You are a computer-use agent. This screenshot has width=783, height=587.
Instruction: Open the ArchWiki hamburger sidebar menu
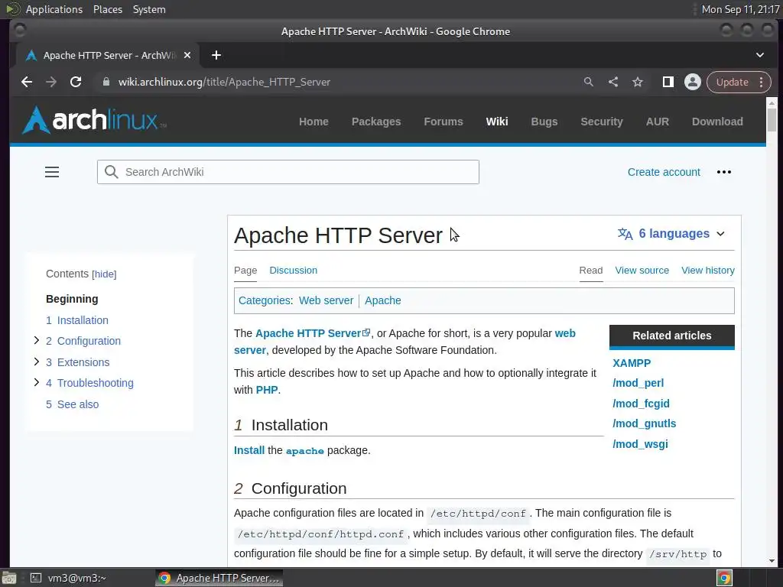coord(52,172)
